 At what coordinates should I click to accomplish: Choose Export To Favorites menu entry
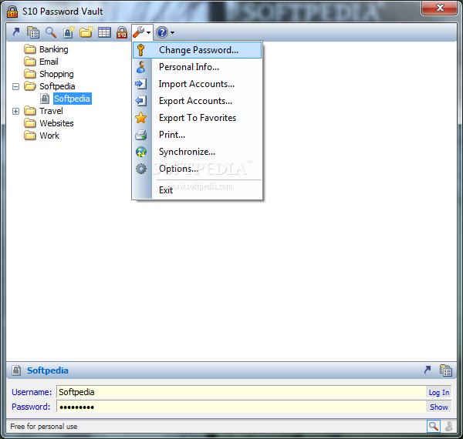click(198, 118)
